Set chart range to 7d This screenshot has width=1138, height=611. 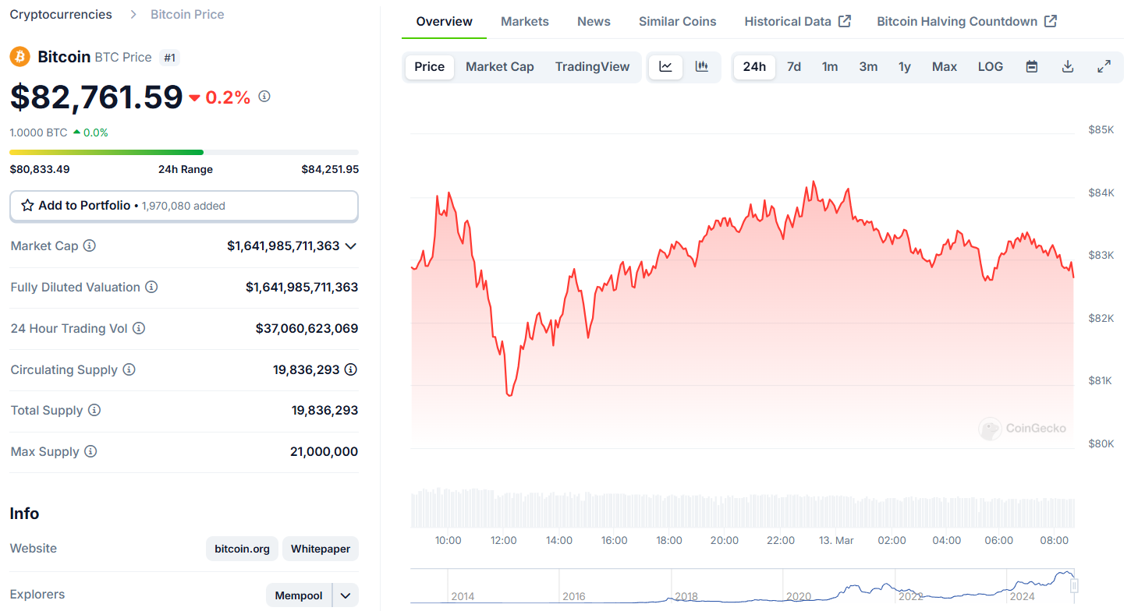click(794, 67)
